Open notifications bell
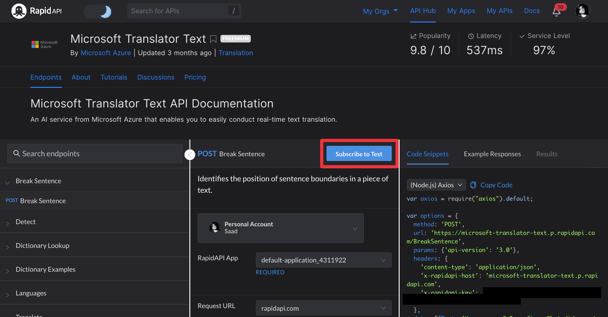 pyautogui.click(x=557, y=12)
